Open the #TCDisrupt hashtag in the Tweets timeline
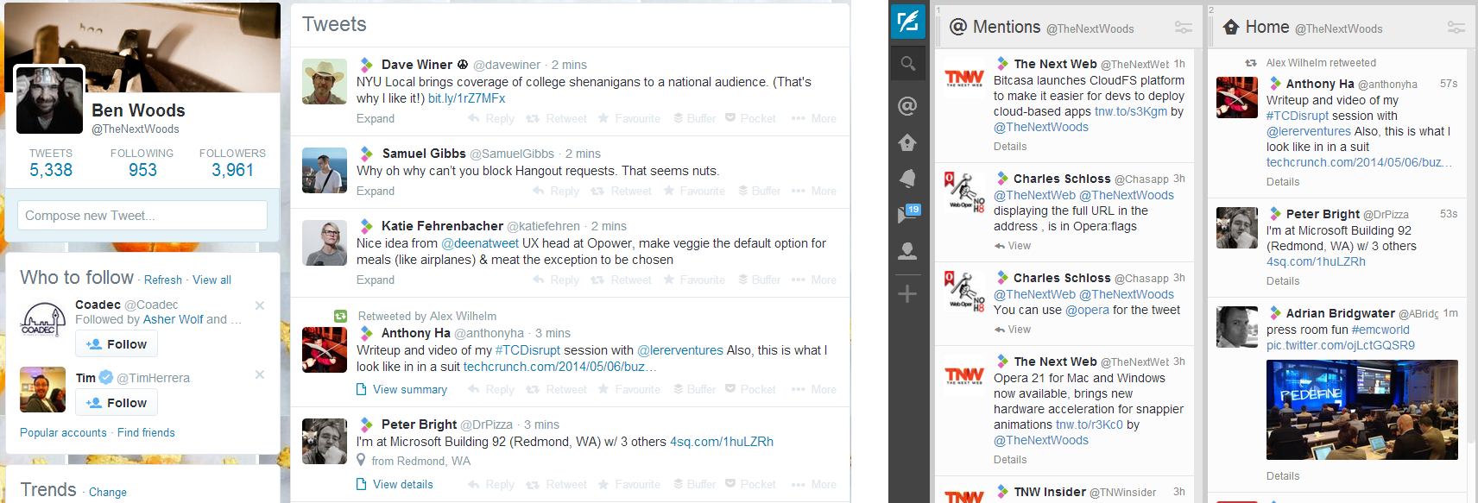The height and width of the screenshot is (503, 1478). pos(527,350)
